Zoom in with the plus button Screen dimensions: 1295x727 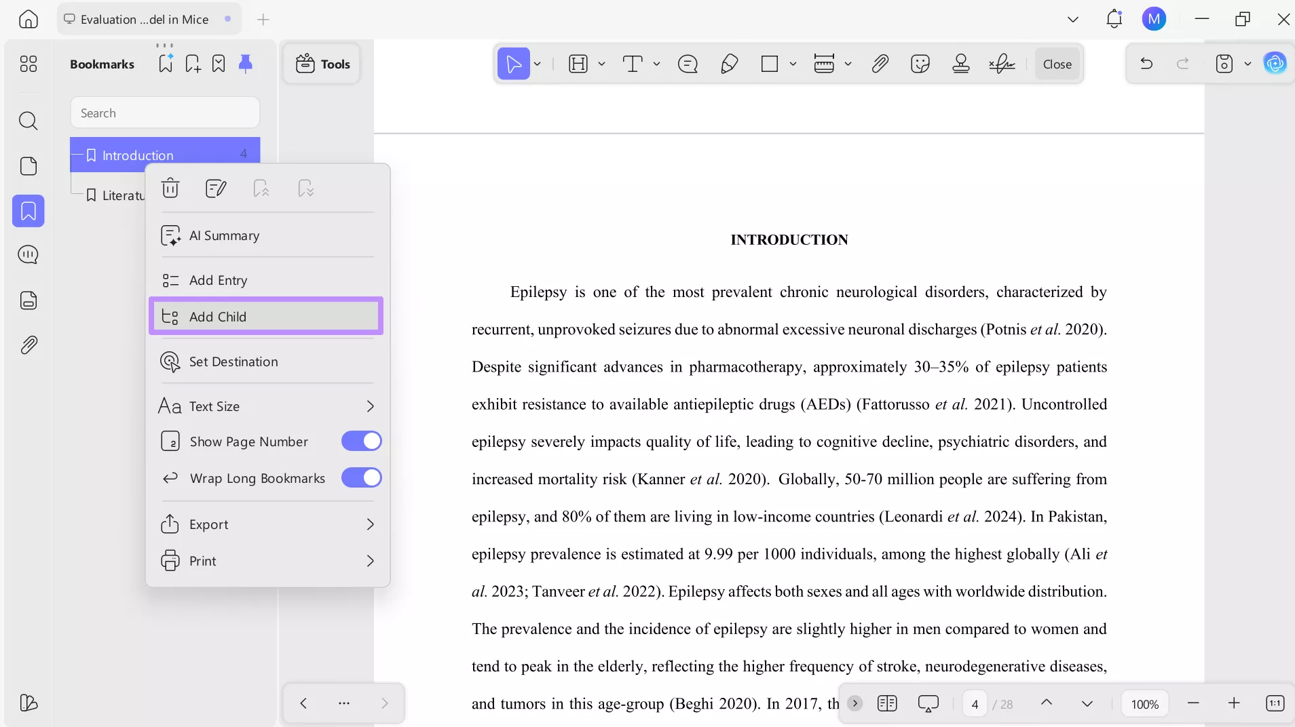[1234, 703]
